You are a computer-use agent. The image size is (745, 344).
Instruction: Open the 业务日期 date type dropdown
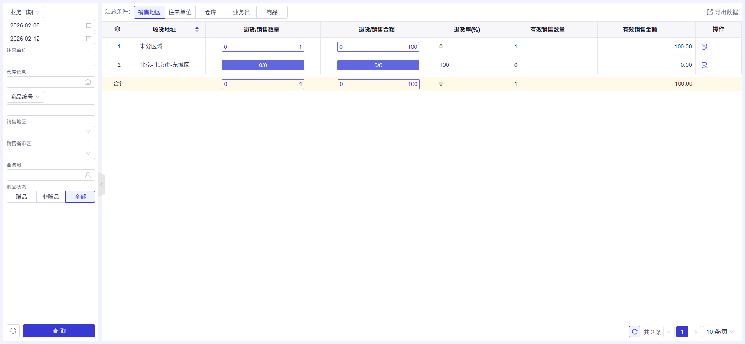25,12
